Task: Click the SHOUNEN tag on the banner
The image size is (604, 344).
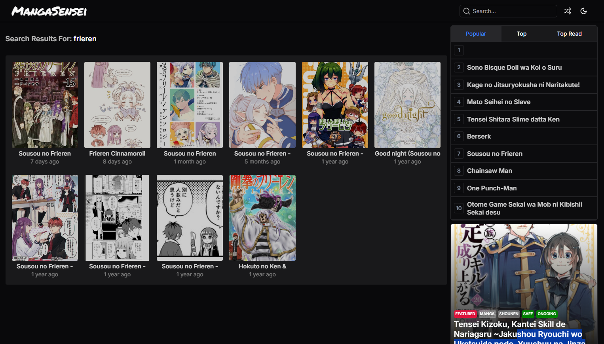Action: tap(509, 314)
